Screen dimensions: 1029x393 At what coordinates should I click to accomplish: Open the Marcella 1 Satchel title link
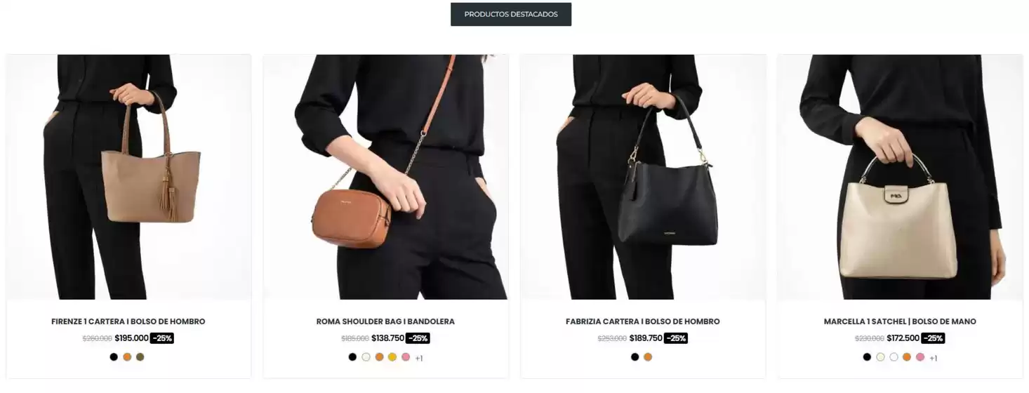pos(900,321)
